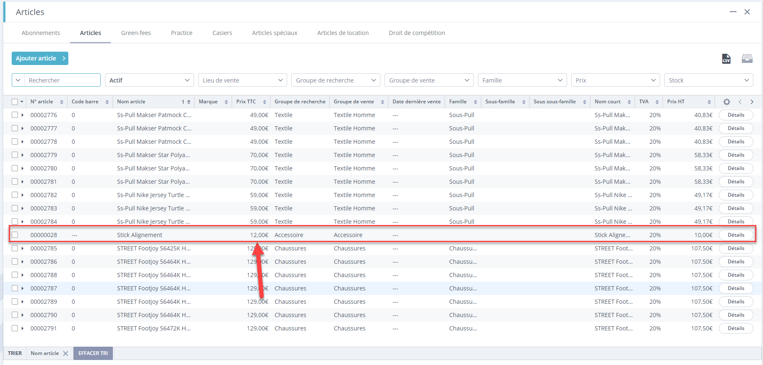
Task: Click the Ajouter article button
Action: pyautogui.click(x=40, y=58)
